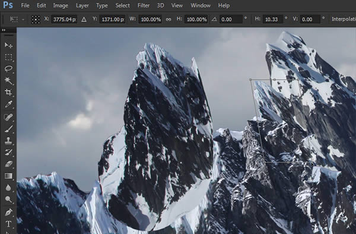Open the Edit menu
Image resolution: width=356 pixels, height=234 pixels.
42,5
